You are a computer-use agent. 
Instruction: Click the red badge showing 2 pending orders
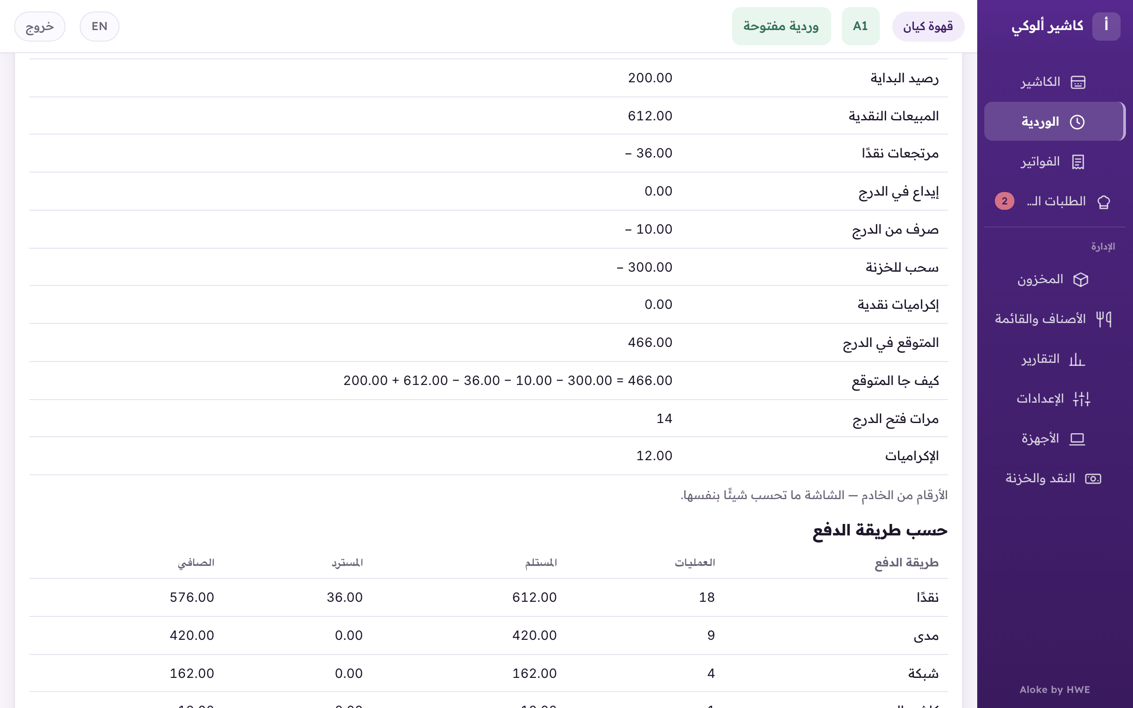(x=1004, y=201)
